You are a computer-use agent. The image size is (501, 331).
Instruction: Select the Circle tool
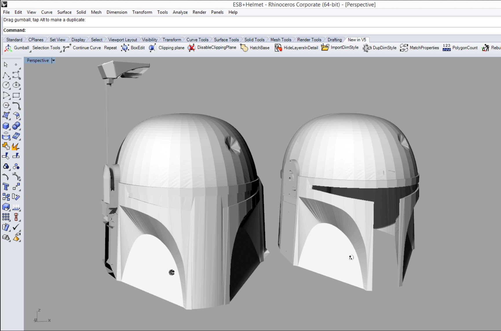coord(6,85)
